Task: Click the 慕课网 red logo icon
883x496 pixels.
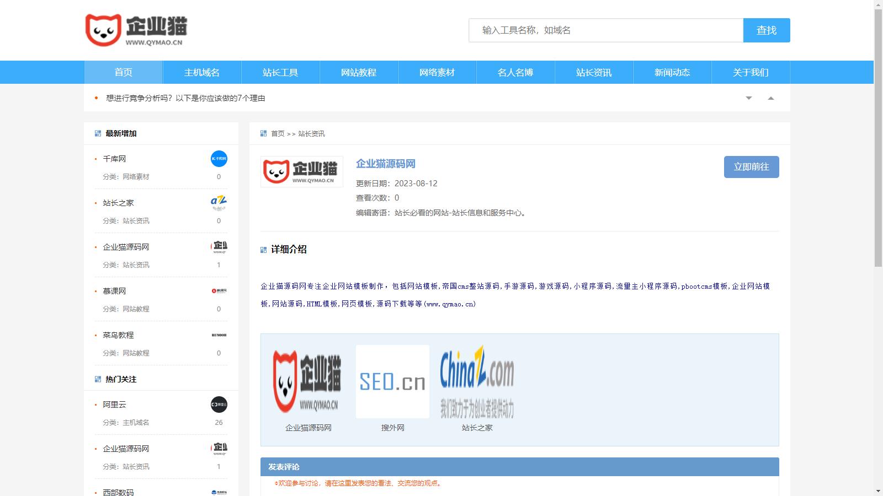Action: click(x=219, y=291)
